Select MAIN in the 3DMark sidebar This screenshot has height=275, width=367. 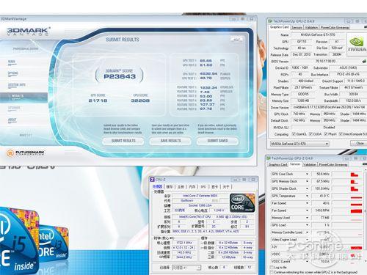pos(12,62)
